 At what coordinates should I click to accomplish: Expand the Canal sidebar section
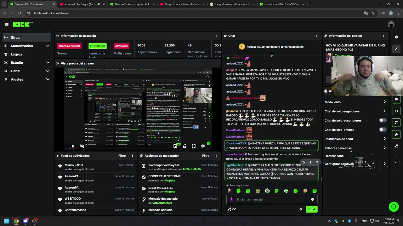[27, 71]
